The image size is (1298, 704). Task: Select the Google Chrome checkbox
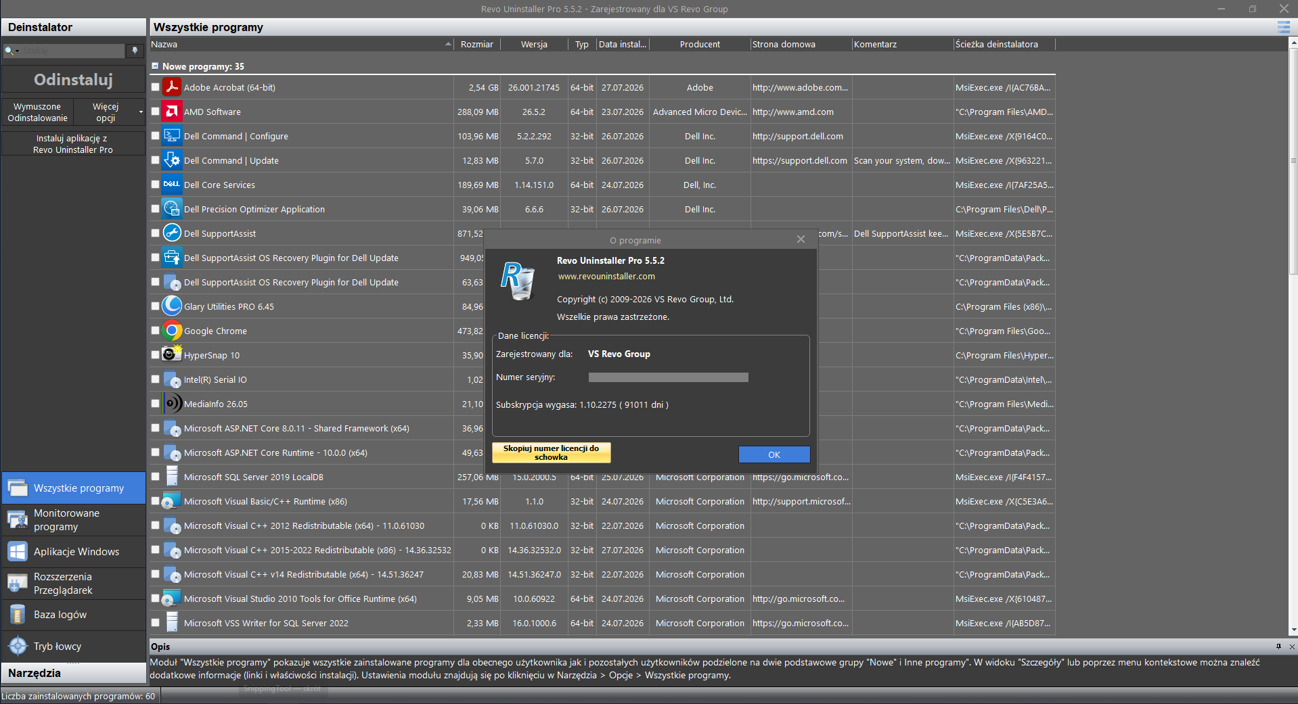pos(156,331)
